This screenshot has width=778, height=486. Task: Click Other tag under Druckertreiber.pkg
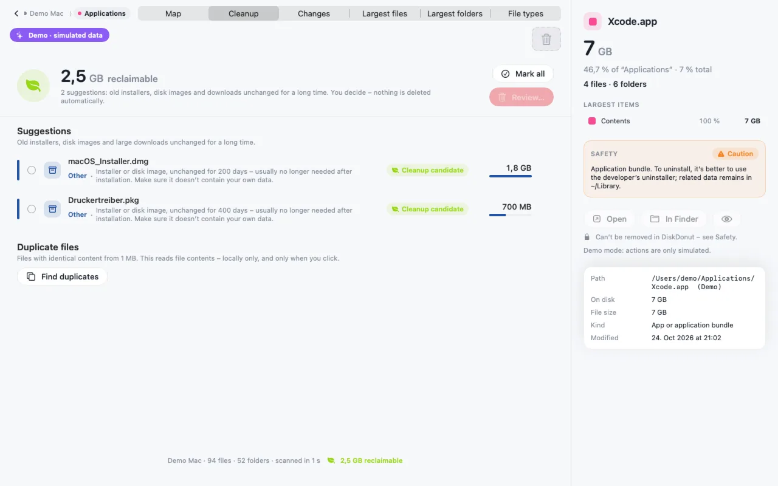click(77, 214)
